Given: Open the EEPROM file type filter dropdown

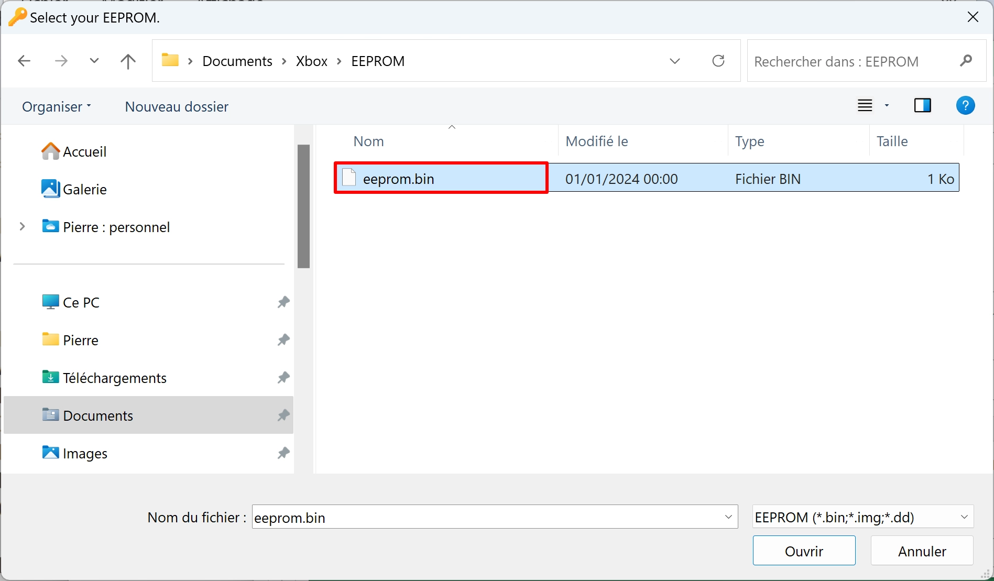Looking at the screenshot, I should tap(863, 517).
